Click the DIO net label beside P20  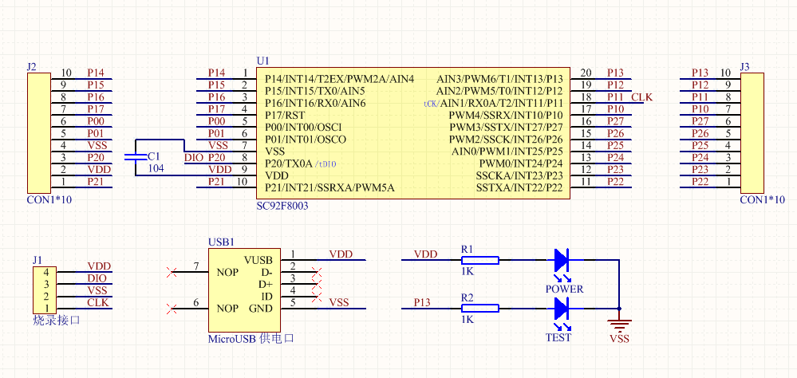point(194,158)
